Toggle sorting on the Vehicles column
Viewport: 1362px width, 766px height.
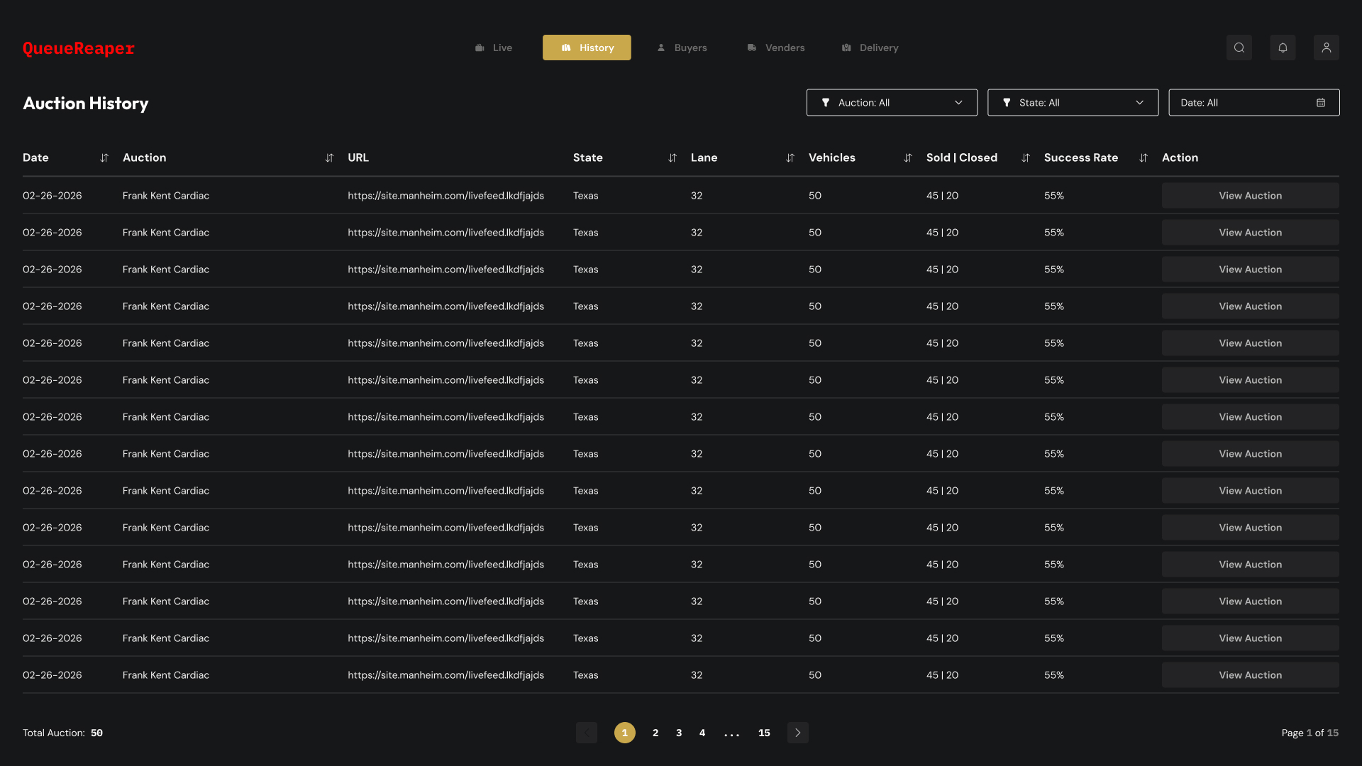pyautogui.click(x=908, y=157)
